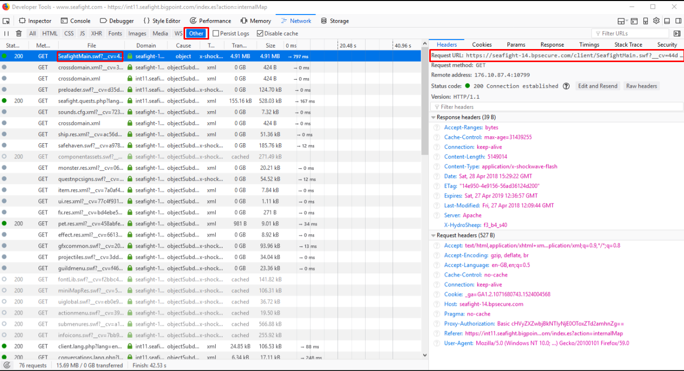Click the Inspector tab icon
Viewport: 684px width, 371px height.
click(x=23, y=21)
